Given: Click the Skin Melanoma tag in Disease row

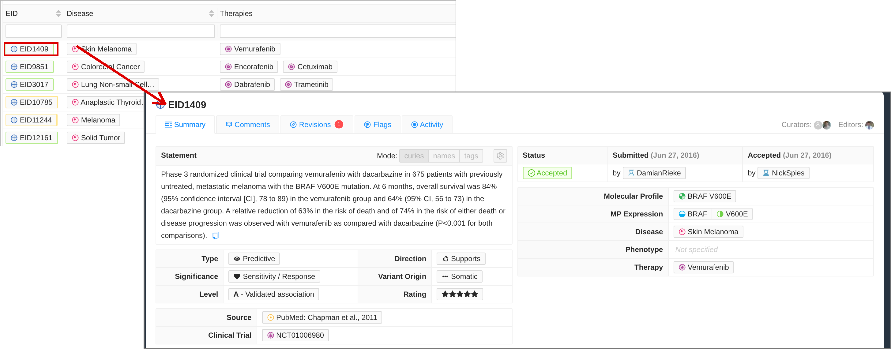Looking at the screenshot, I should (x=708, y=232).
